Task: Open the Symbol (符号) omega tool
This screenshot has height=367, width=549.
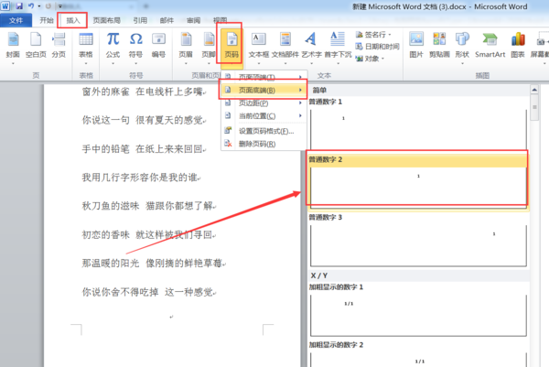Action: point(135,48)
